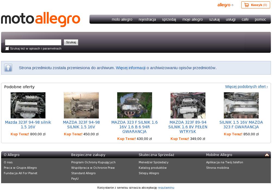272x193 pixels.
Task: Open 'PayU' footer link
Action: tap(75, 178)
